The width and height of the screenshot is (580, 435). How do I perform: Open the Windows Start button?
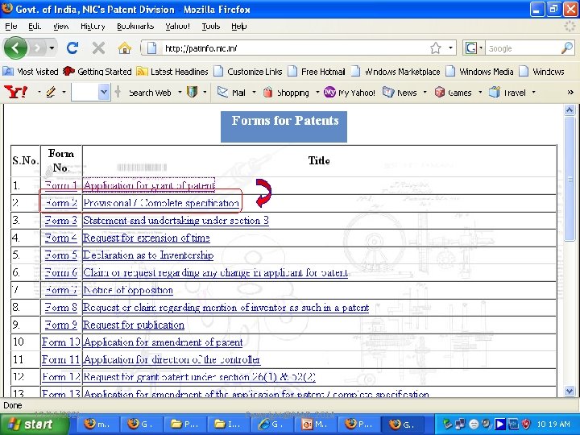pos(35,424)
